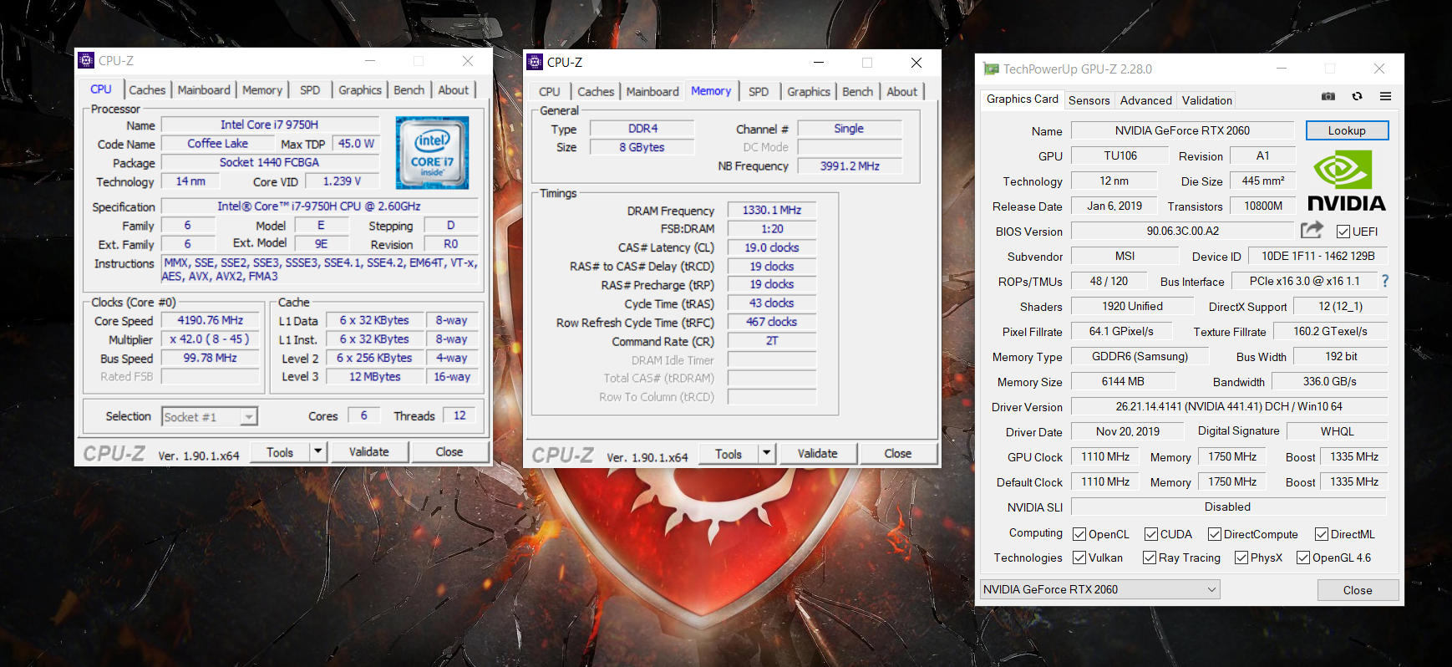Toggle the DirectML checkbox
This screenshot has height=667, width=1452.
coord(1322,534)
